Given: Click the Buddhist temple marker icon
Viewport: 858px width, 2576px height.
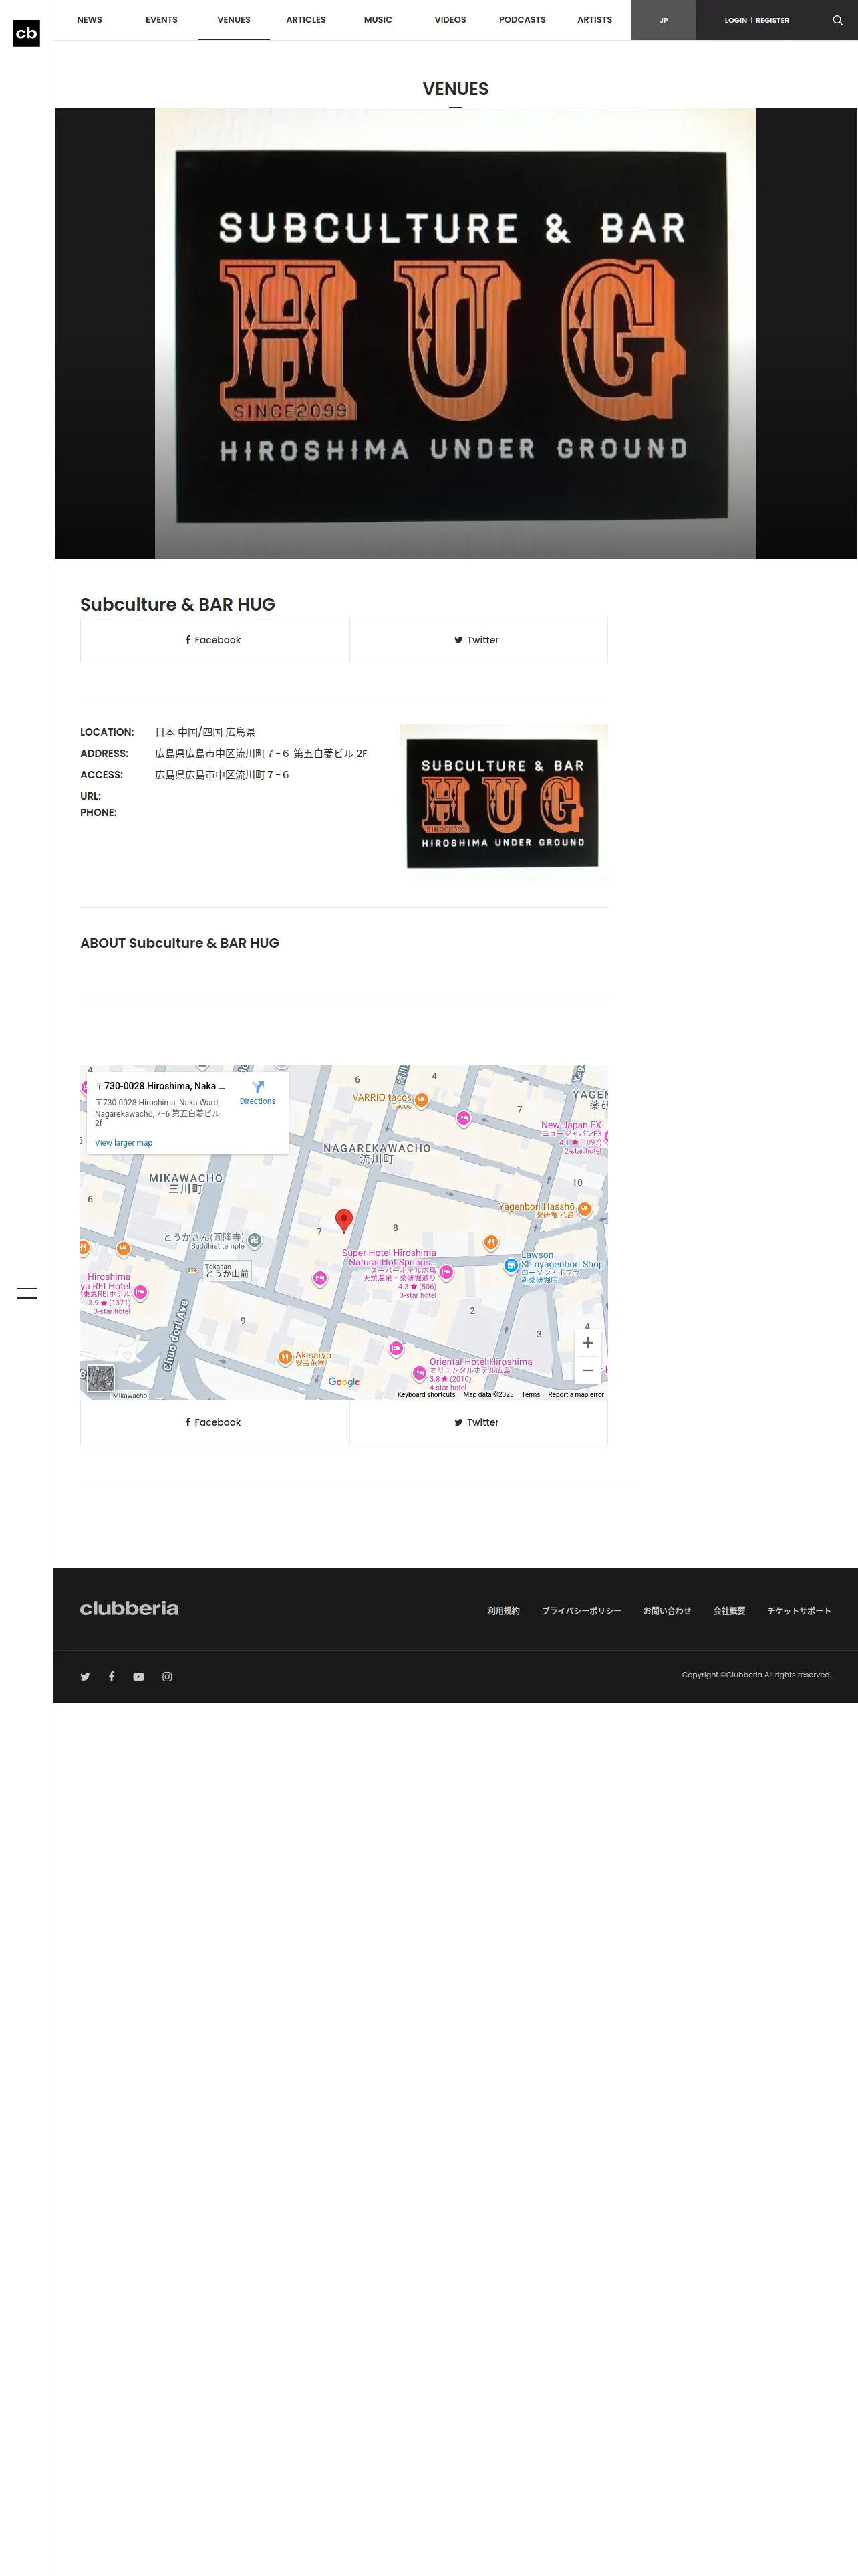Looking at the screenshot, I should (255, 1240).
